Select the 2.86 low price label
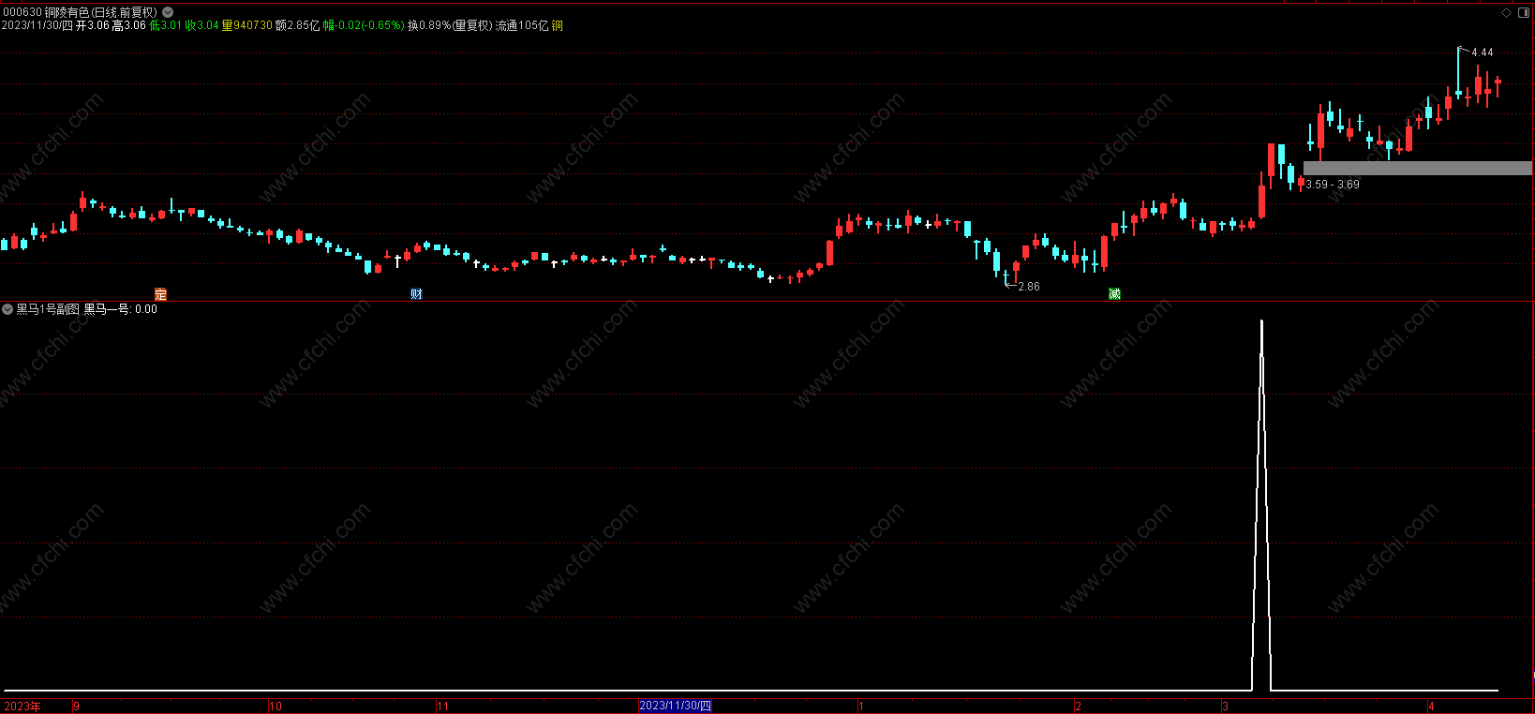The height and width of the screenshot is (714, 1535). (x=1029, y=287)
